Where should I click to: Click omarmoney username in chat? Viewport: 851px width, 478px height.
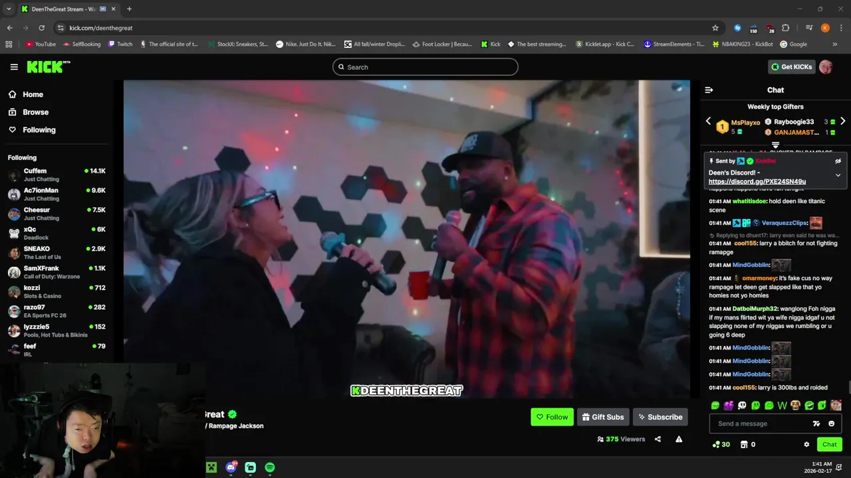(759, 278)
